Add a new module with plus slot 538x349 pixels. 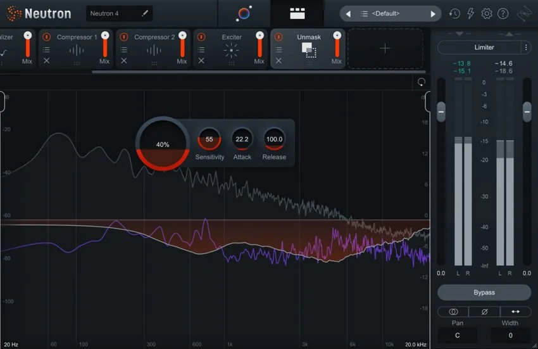point(385,48)
